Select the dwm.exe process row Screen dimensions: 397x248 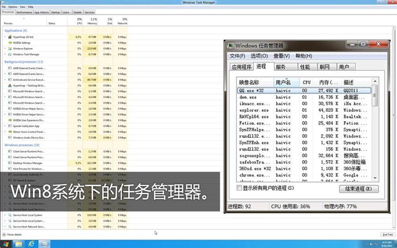coord(304,97)
